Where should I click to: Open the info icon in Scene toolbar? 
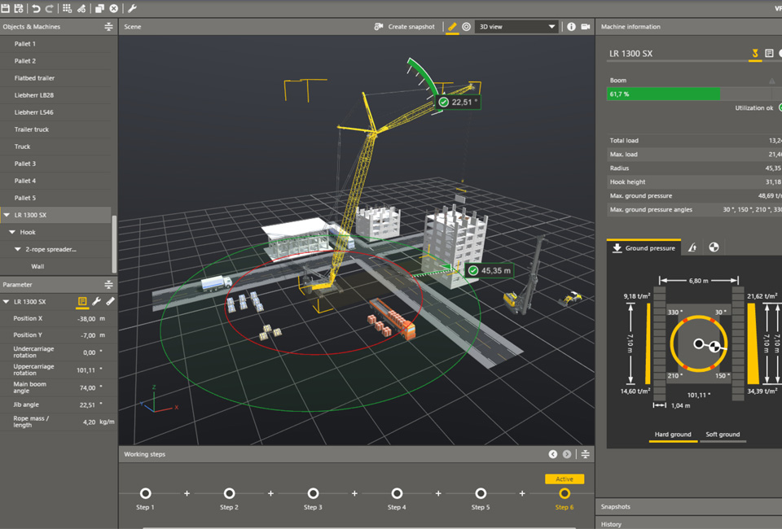click(571, 27)
